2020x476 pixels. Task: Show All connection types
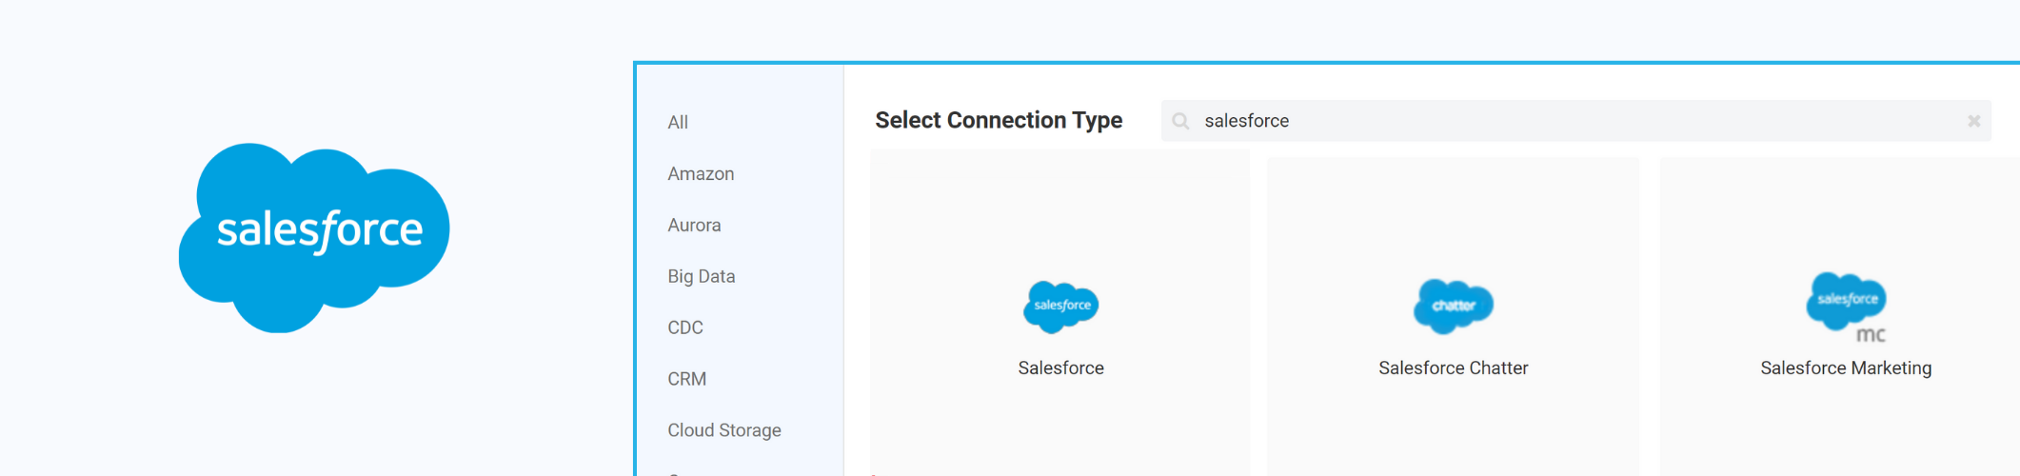(678, 123)
